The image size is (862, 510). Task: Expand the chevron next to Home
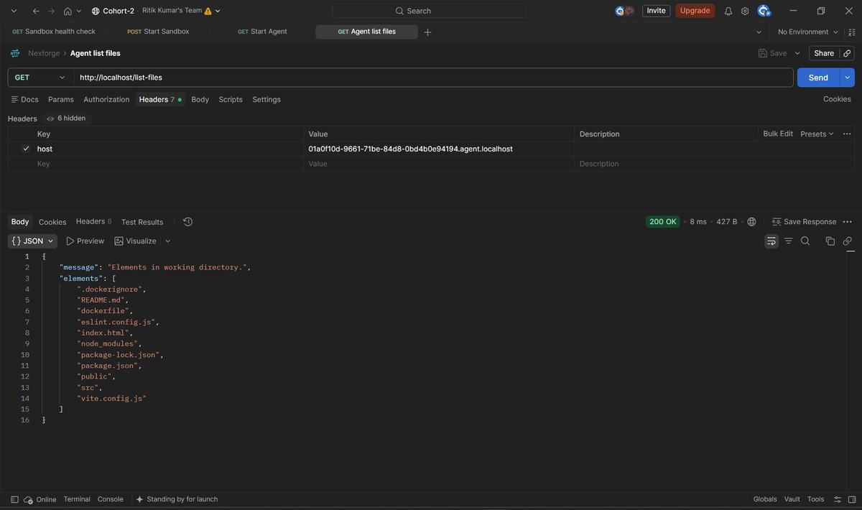pos(78,11)
